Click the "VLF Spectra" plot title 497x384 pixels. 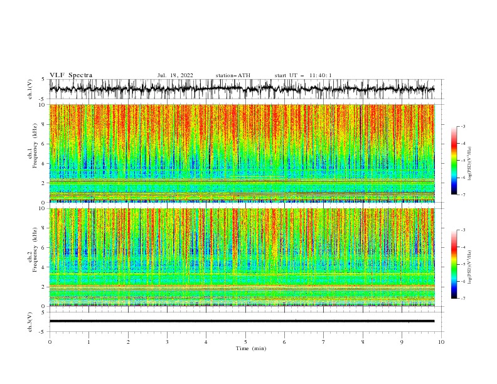71,75
